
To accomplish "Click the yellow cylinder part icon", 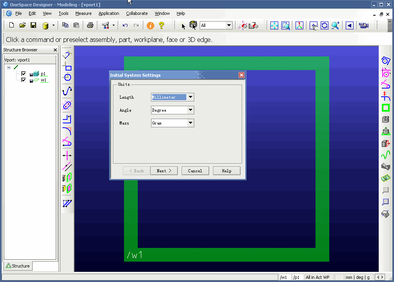I will pyautogui.click(x=46, y=25).
